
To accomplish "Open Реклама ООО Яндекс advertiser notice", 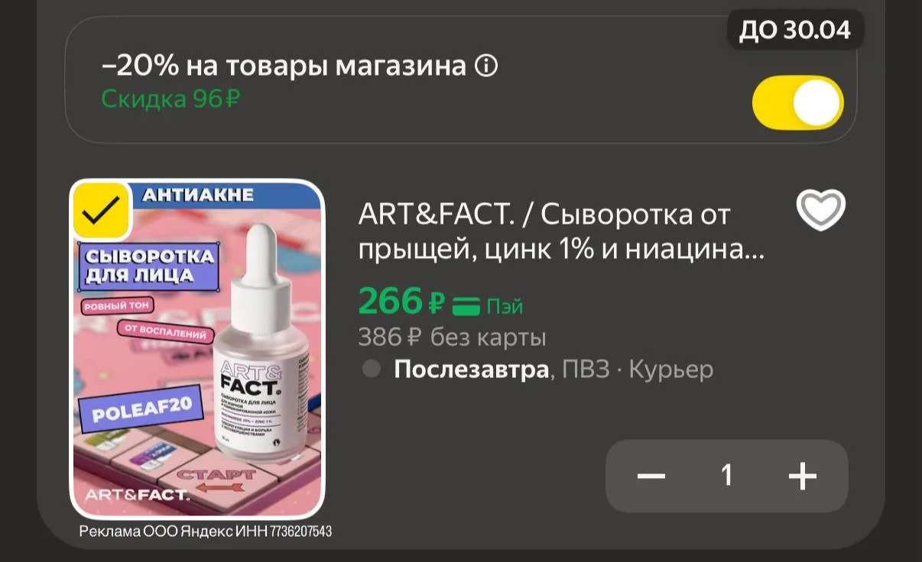I will 206,531.
